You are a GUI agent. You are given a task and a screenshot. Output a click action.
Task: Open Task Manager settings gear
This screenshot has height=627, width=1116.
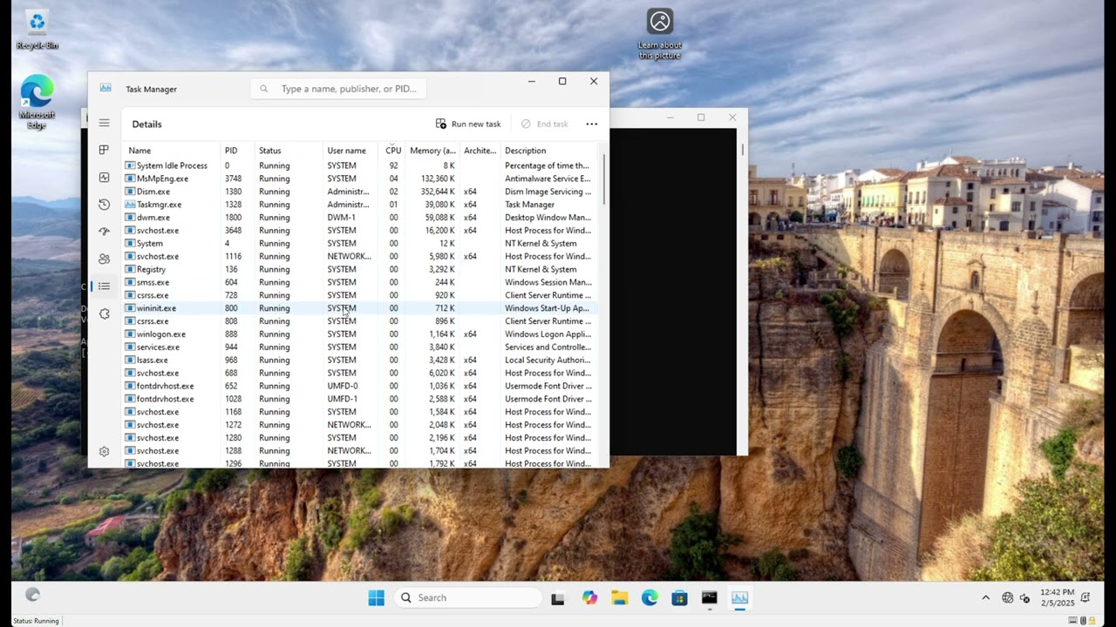click(104, 451)
